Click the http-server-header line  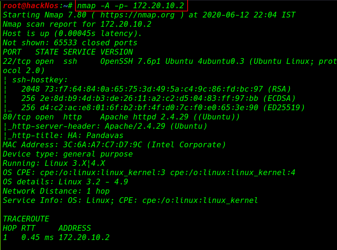coord(105,126)
